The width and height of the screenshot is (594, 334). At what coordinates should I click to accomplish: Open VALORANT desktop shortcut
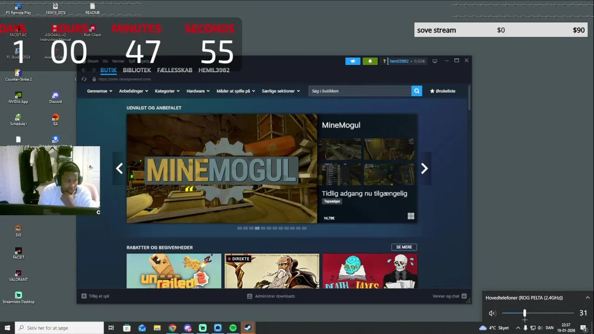pos(18,275)
